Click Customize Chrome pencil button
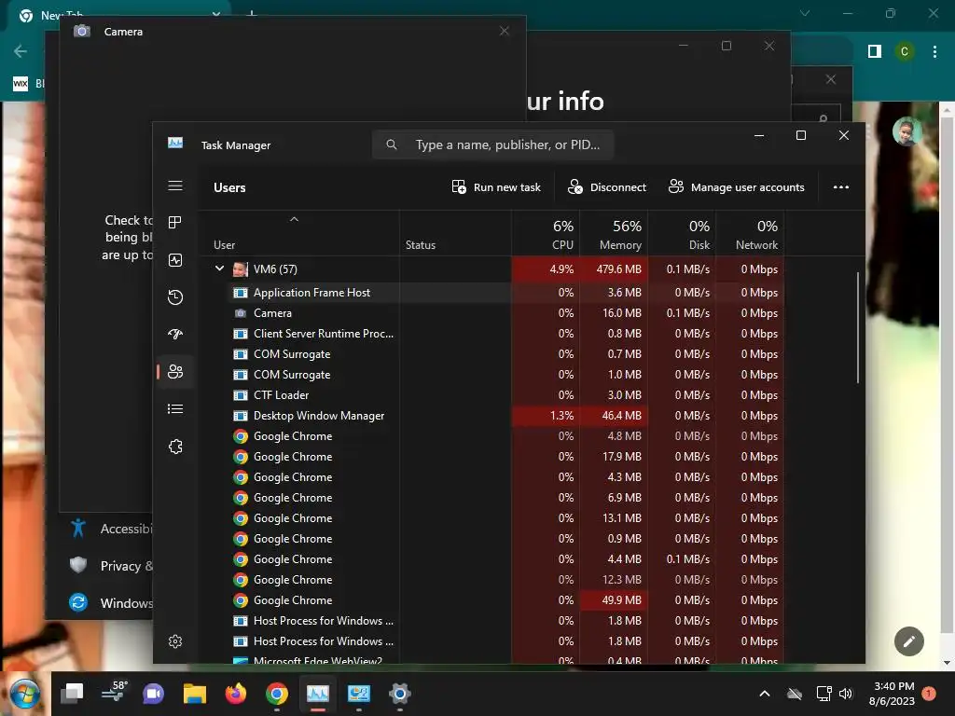 click(x=909, y=641)
